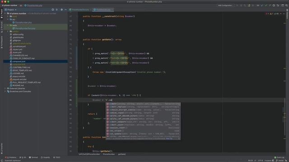Collapse the project root folder
Screen dimensions: 289x162
(5, 13)
